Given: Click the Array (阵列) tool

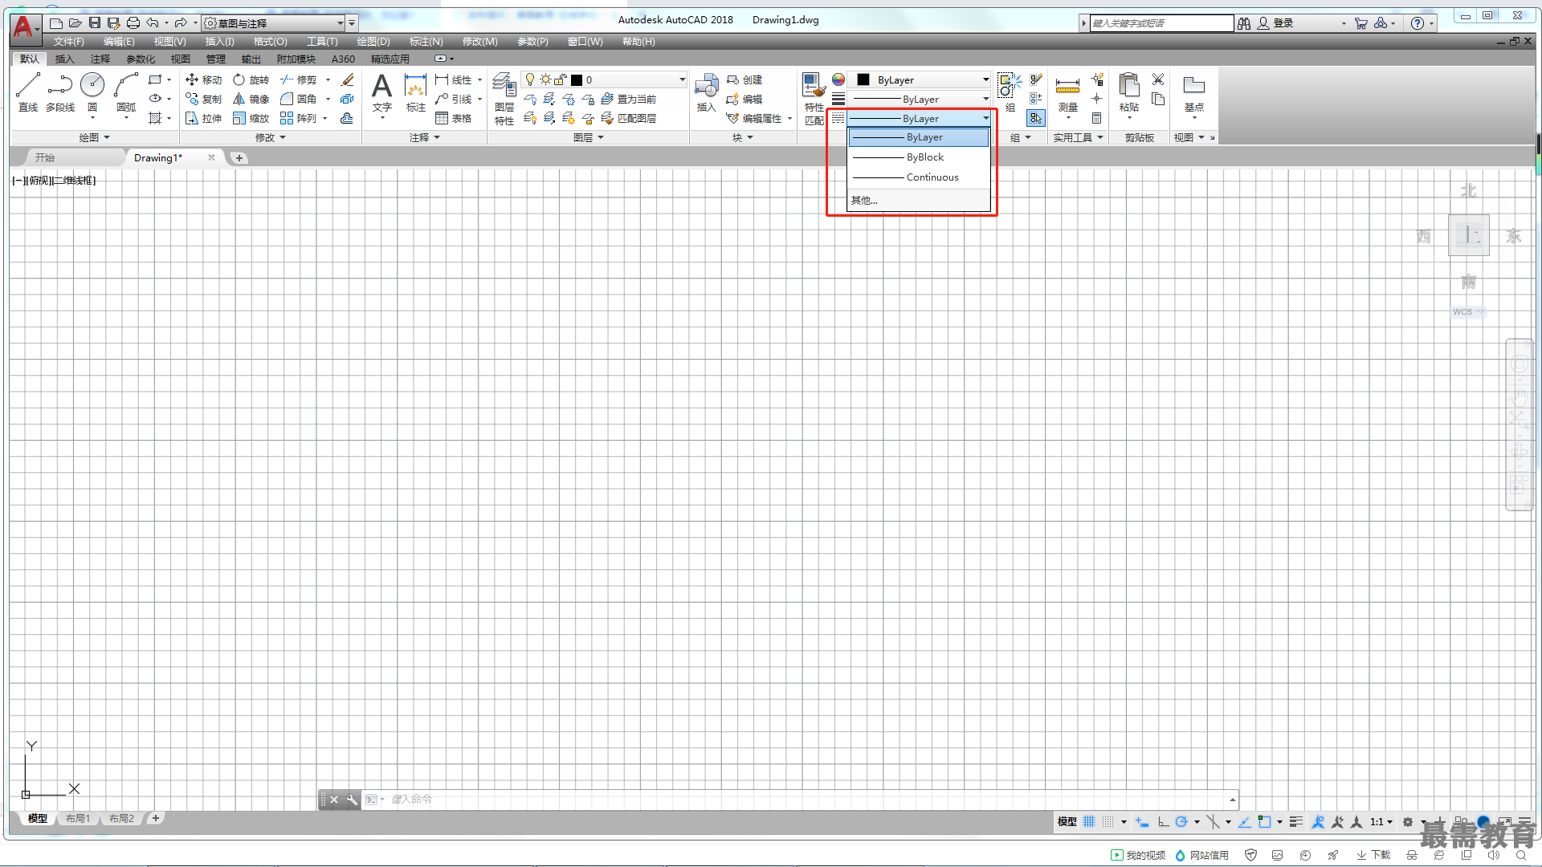Looking at the screenshot, I should point(298,118).
